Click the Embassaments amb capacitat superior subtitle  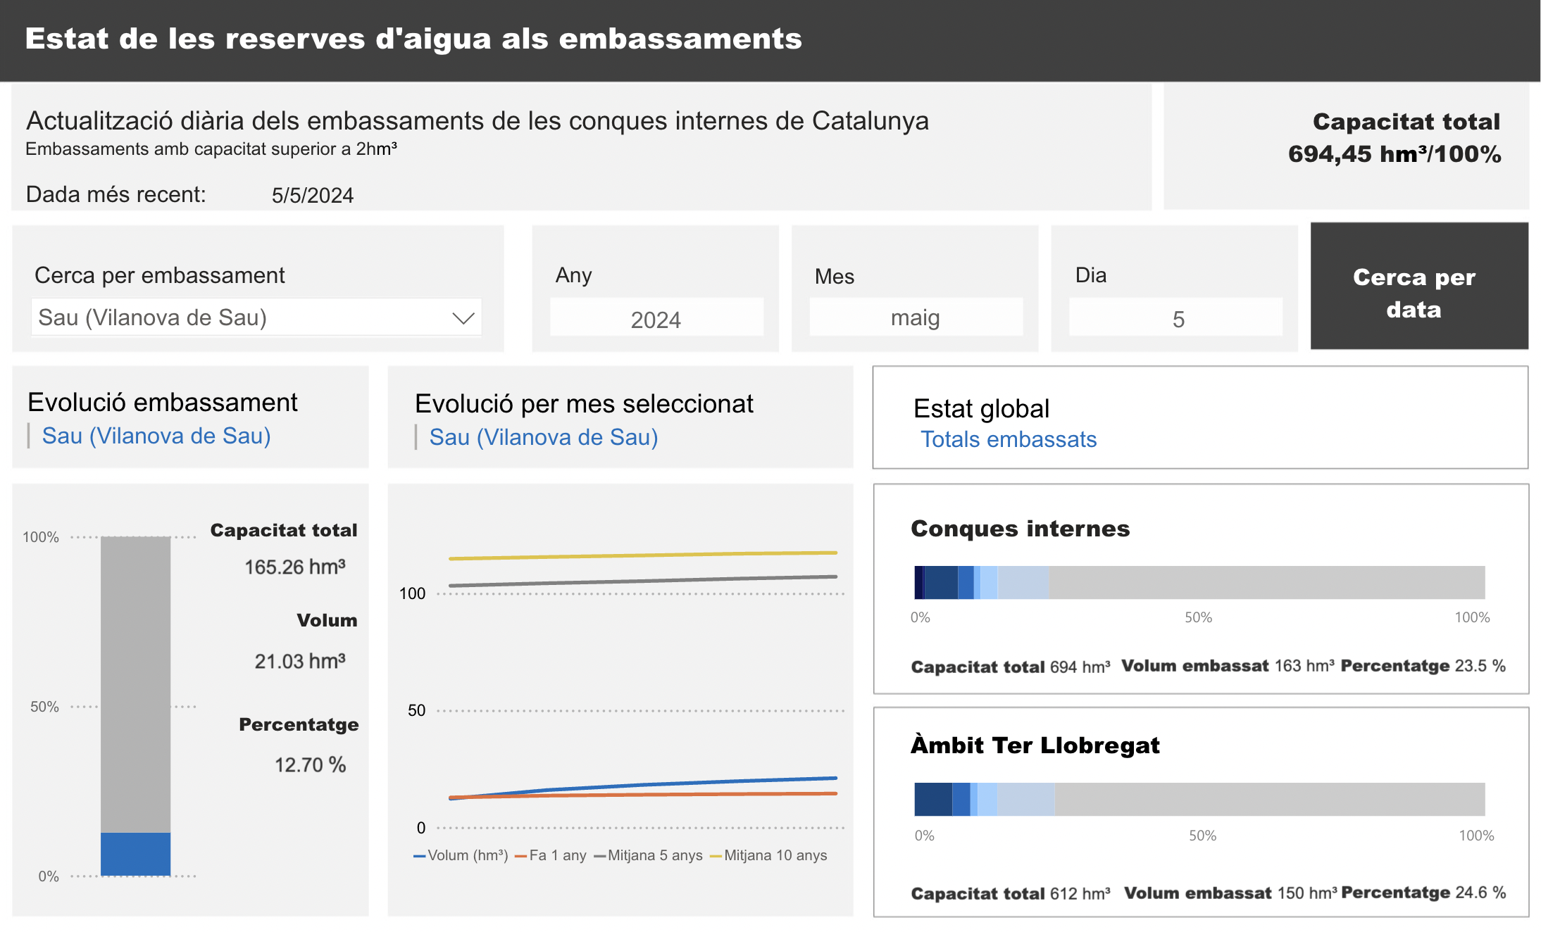(x=211, y=149)
